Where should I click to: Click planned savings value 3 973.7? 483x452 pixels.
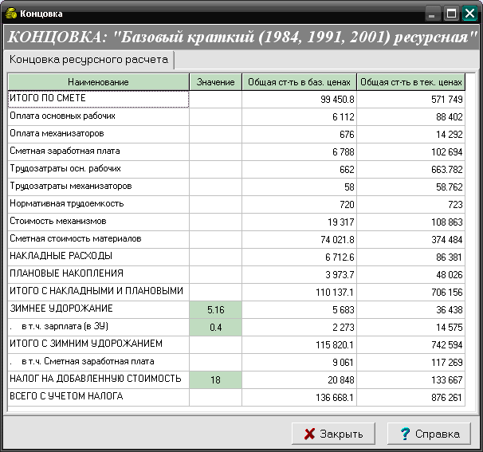(x=299, y=274)
